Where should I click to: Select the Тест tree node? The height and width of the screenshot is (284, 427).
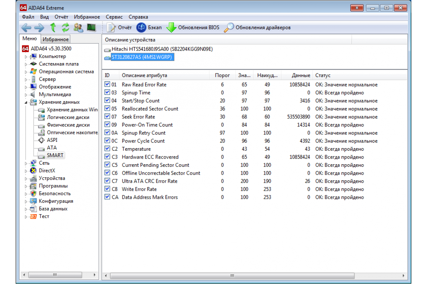coord(44,216)
